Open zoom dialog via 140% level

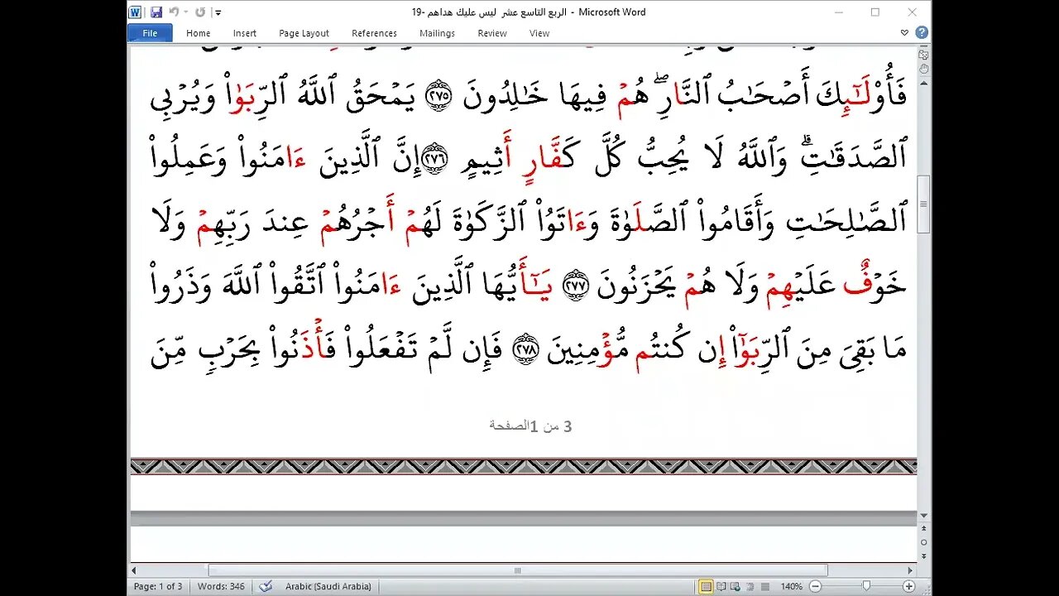coord(791,586)
